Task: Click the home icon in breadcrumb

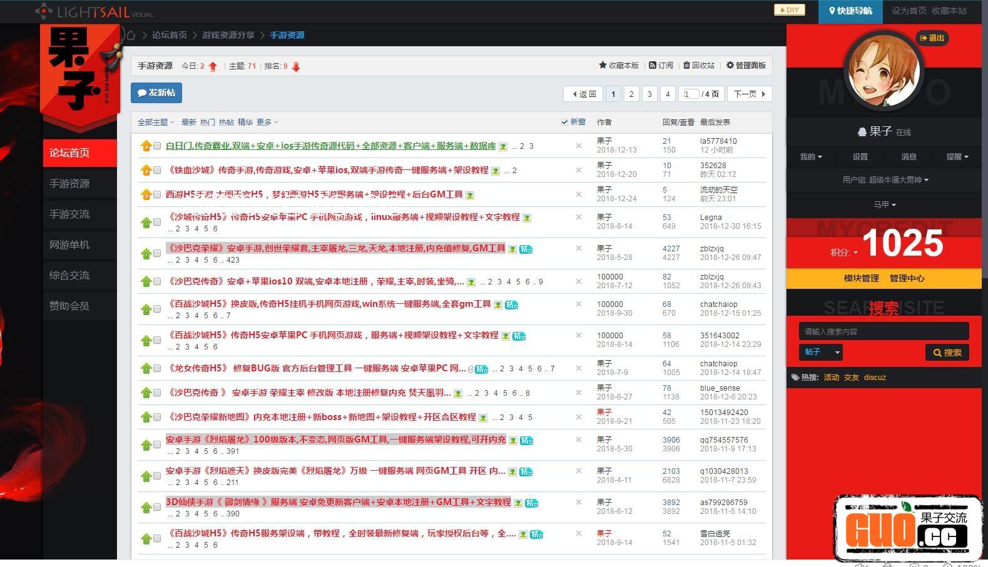Action: (131, 35)
